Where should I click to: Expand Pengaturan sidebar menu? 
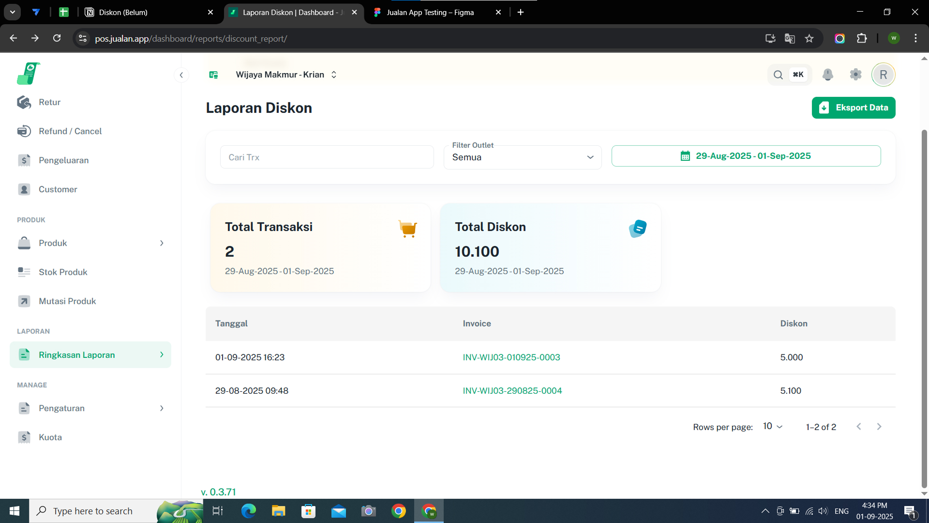[90, 408]
